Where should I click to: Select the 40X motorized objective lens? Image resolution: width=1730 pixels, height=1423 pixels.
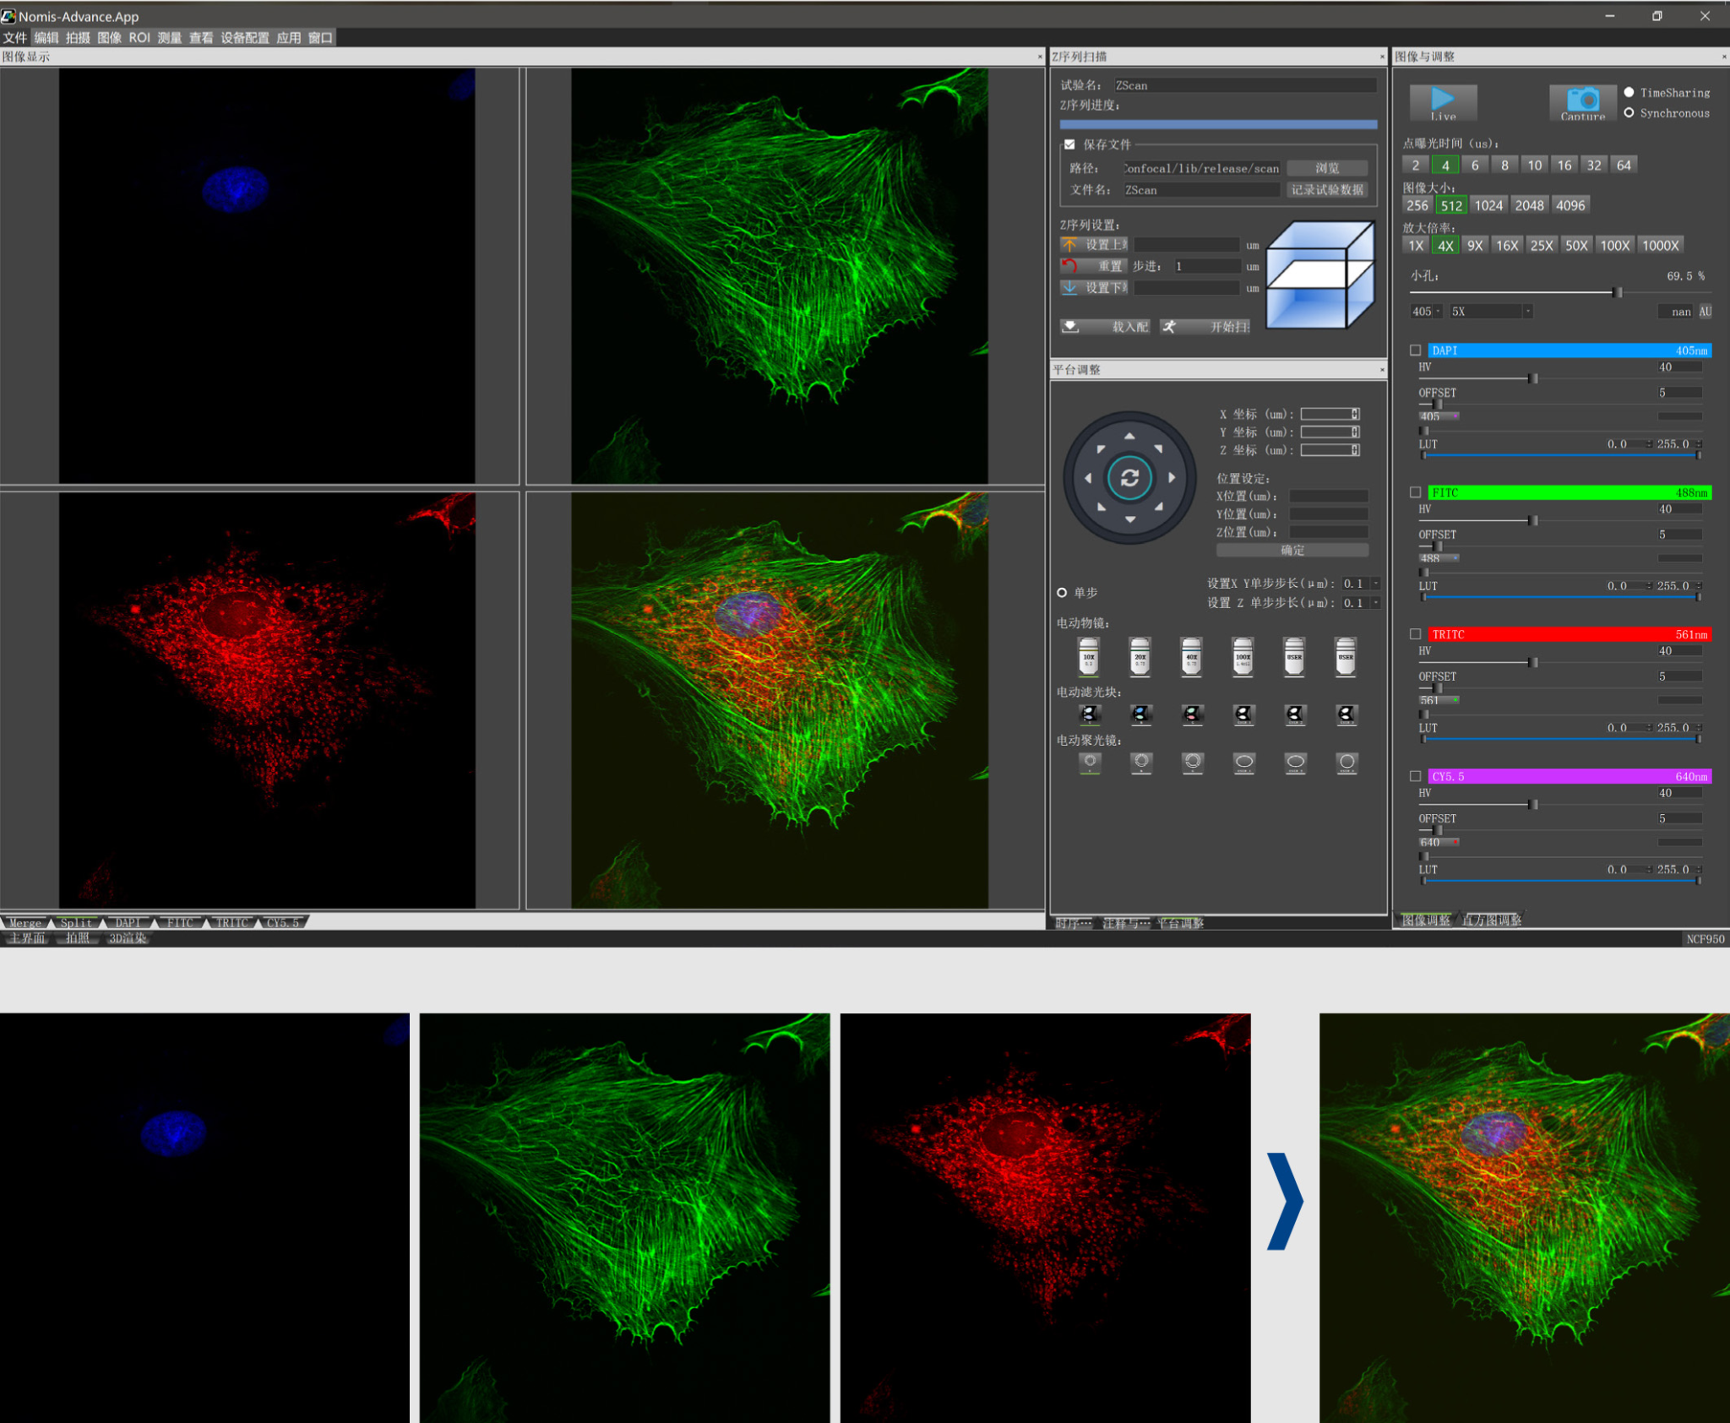tap(1191, 657)
